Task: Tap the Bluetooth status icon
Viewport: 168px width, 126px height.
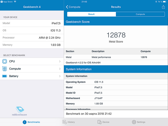Action: point(156,2)
